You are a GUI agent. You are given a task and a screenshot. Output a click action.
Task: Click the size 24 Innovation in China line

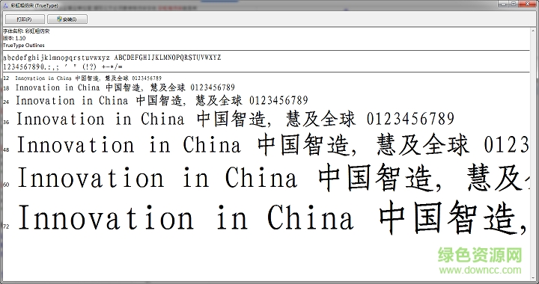coord(162,100)
